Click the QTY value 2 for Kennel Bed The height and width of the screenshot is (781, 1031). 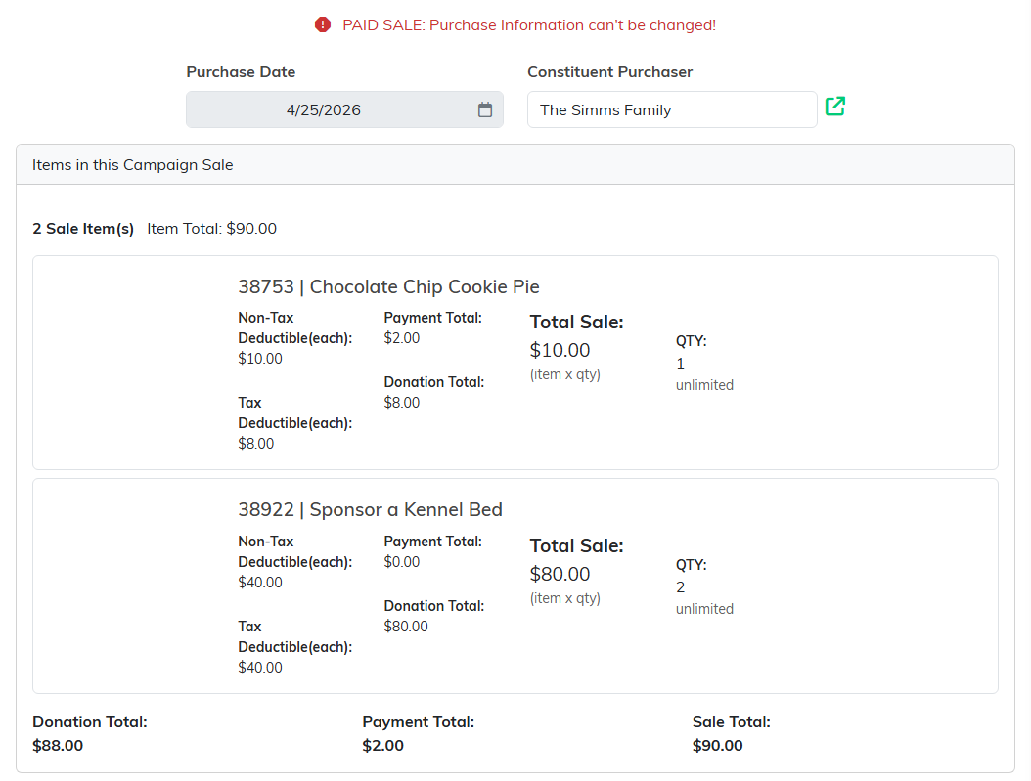point(681,587)
